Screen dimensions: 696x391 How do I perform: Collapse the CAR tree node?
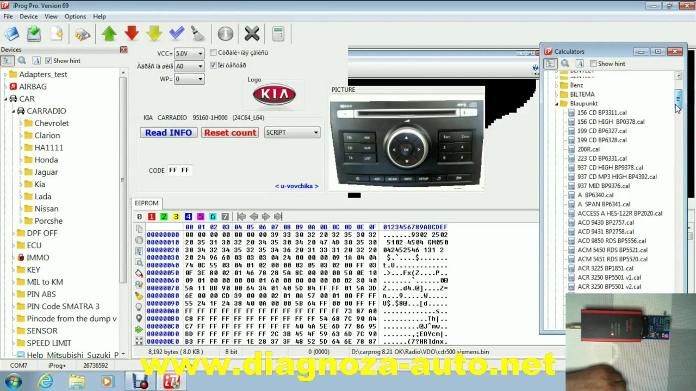(x=6, y=99)
